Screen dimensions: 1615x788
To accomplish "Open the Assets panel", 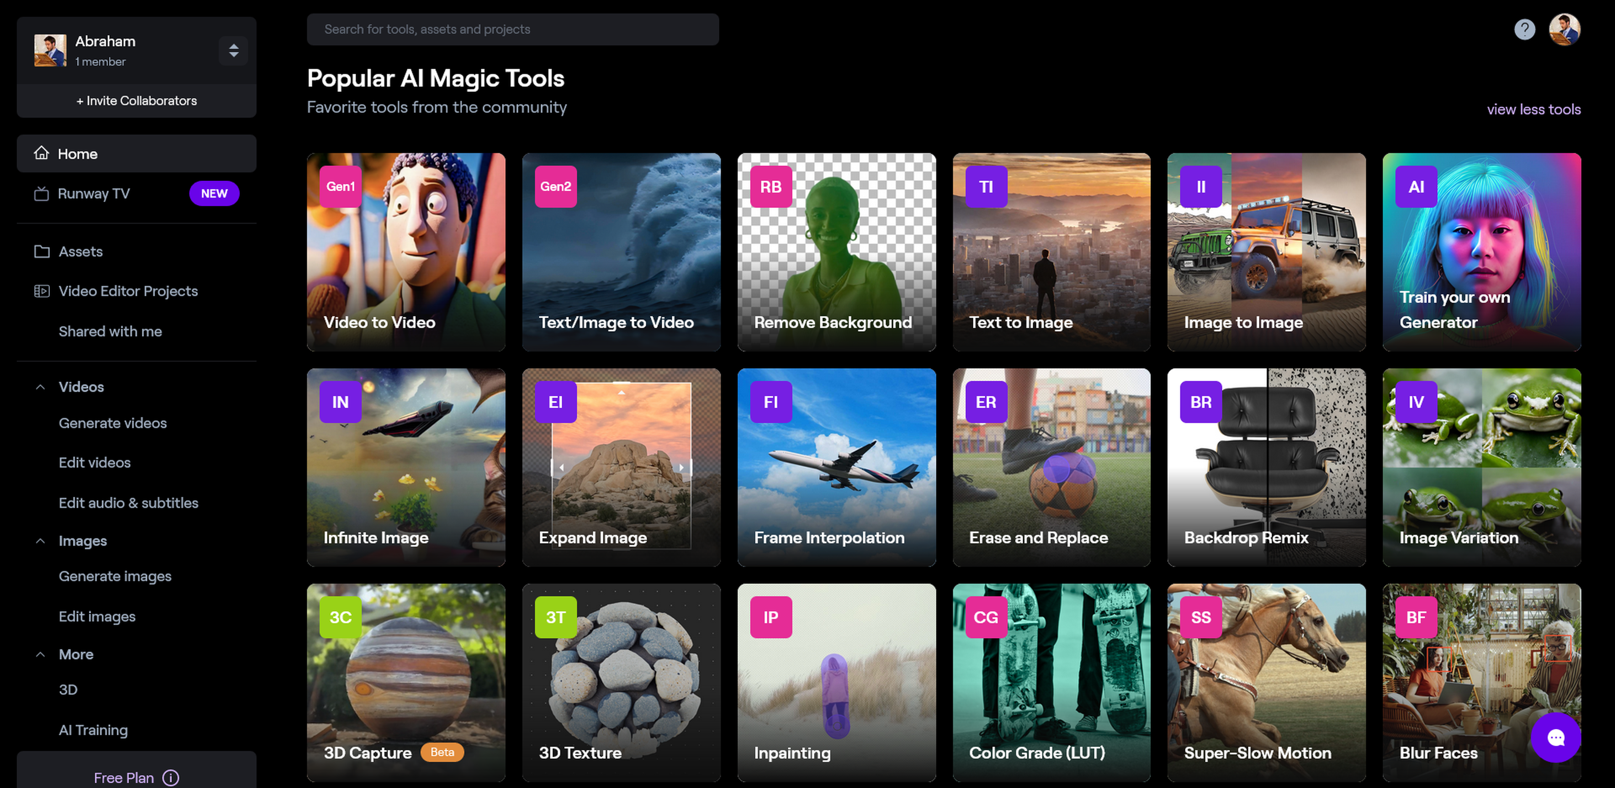I will coord(80,250).
